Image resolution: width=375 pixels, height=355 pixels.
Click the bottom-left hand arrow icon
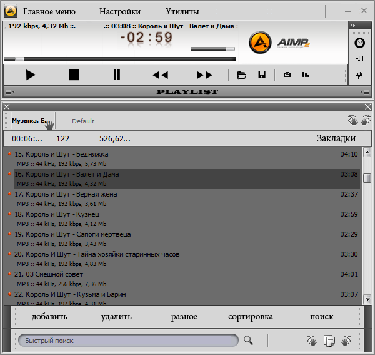(312, 341)
